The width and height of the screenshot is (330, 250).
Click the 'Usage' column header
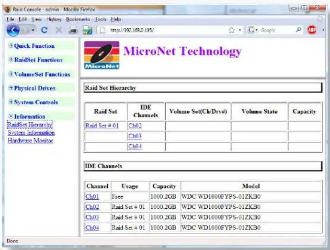pos(130,186)
